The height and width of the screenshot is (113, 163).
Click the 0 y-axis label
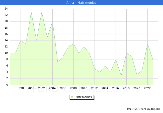coord(7,85)
